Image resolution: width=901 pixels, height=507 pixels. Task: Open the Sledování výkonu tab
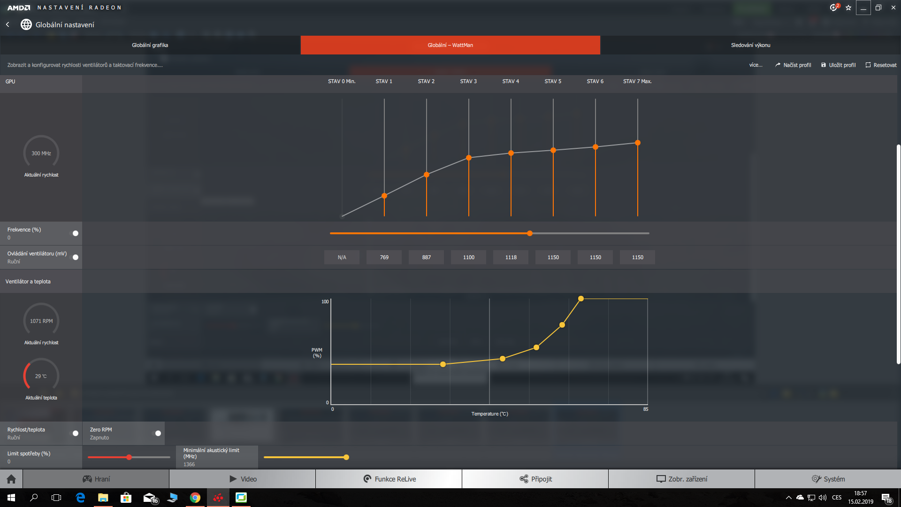pos(750,45)
